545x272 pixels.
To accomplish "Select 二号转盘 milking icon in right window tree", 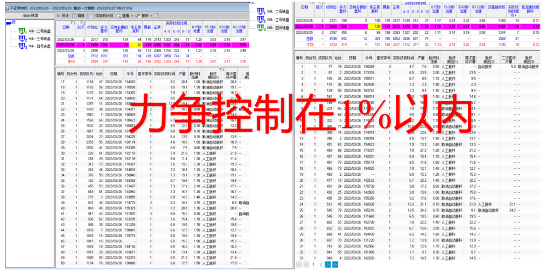I will [261, 12].
